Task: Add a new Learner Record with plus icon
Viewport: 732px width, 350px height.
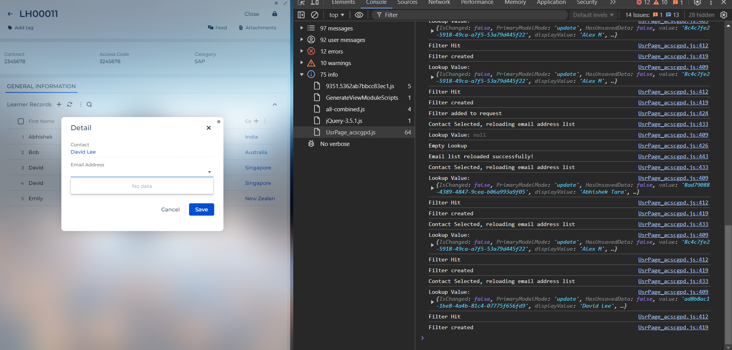Action: pyautogui.click(x=59, y=104)
